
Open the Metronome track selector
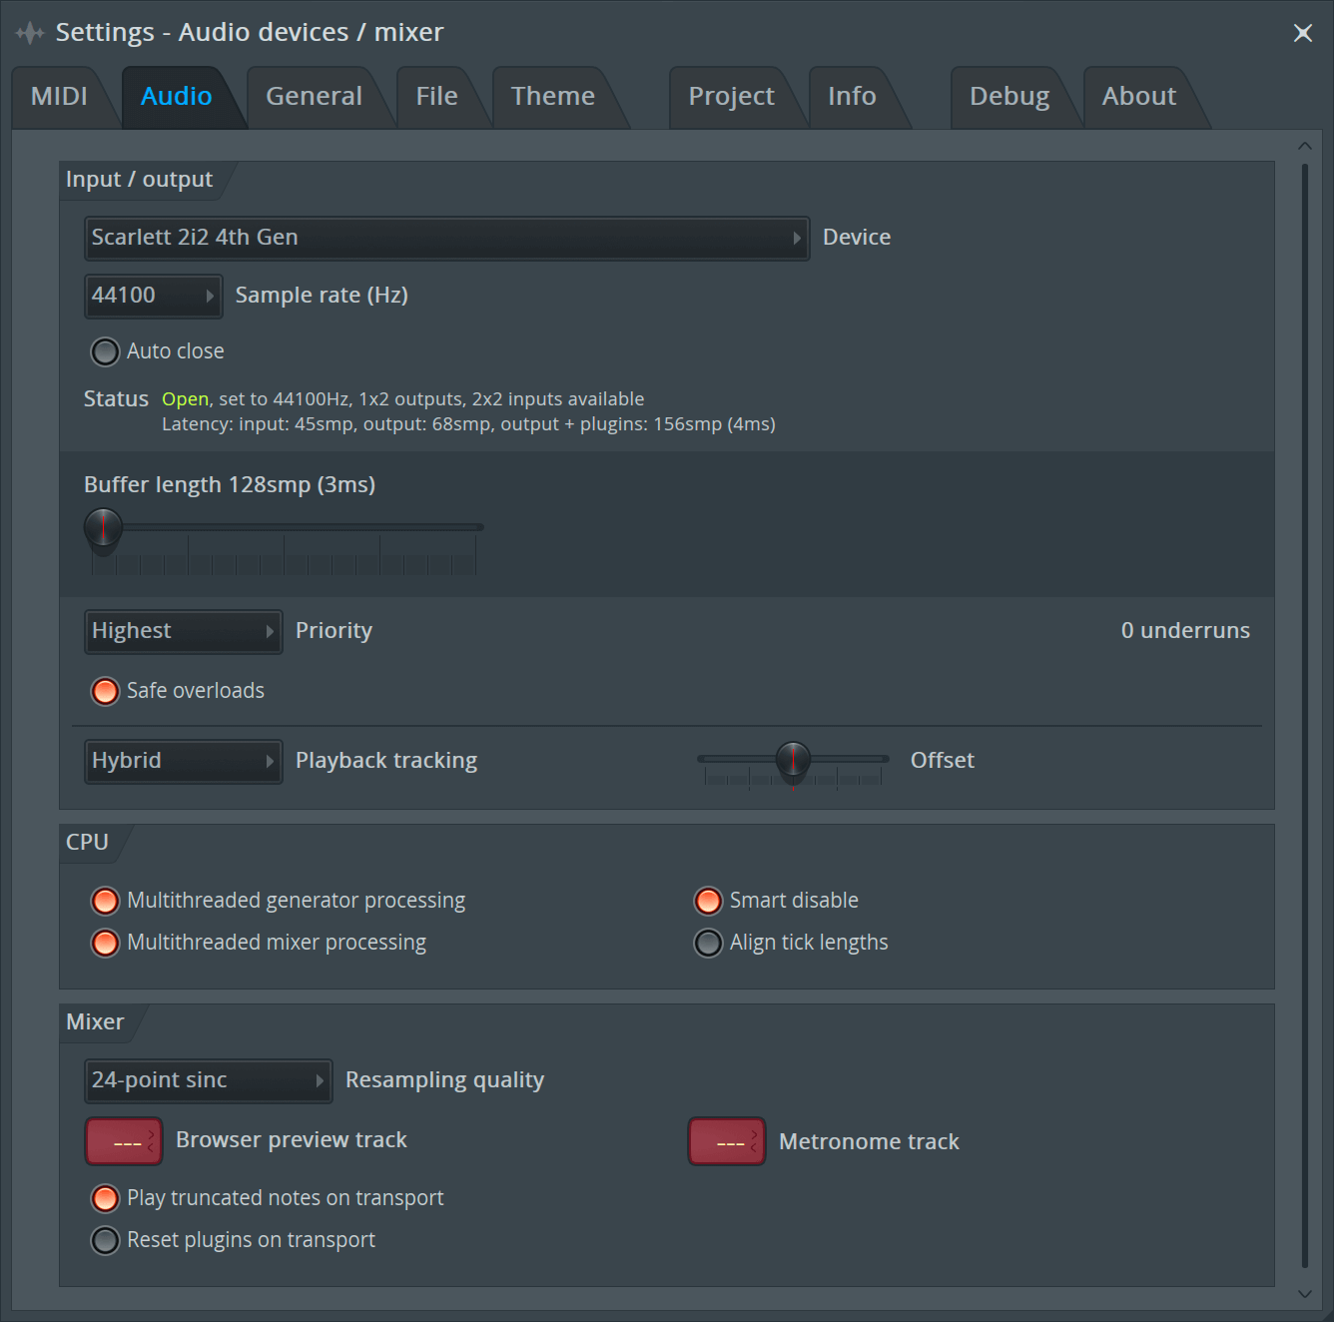click(727, 1141)
